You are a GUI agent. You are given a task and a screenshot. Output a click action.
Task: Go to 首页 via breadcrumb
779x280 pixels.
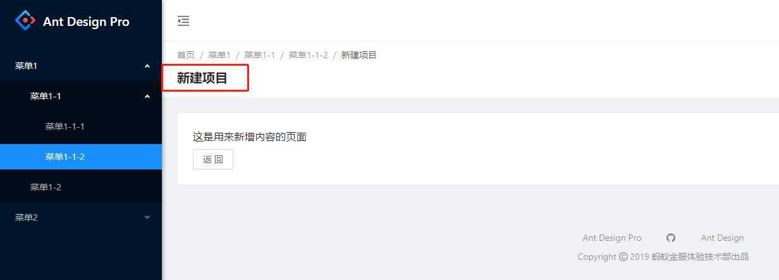pyautogui.click(x=186, y=55)
